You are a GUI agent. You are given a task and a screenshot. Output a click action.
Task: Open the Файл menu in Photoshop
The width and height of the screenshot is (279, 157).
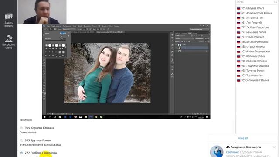click(x=48, y=26)
